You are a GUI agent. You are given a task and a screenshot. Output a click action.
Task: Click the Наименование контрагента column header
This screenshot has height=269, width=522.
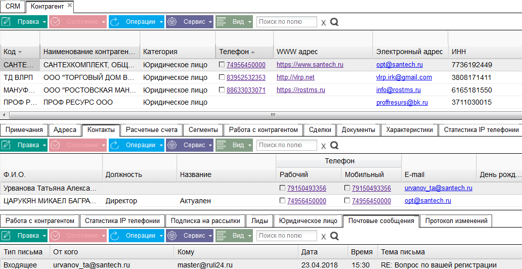(x=90, y=52)
